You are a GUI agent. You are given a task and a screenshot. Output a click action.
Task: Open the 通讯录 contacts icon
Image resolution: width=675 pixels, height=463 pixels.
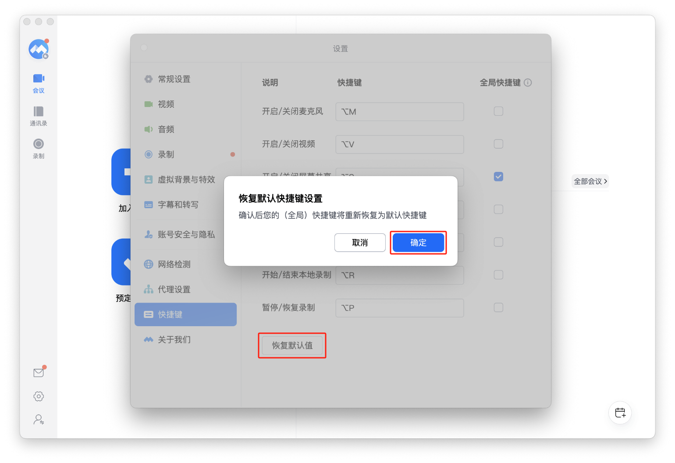pyautogui.click(x=39, y=116)
